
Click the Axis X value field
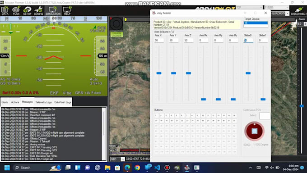click(x=159, y=40)
